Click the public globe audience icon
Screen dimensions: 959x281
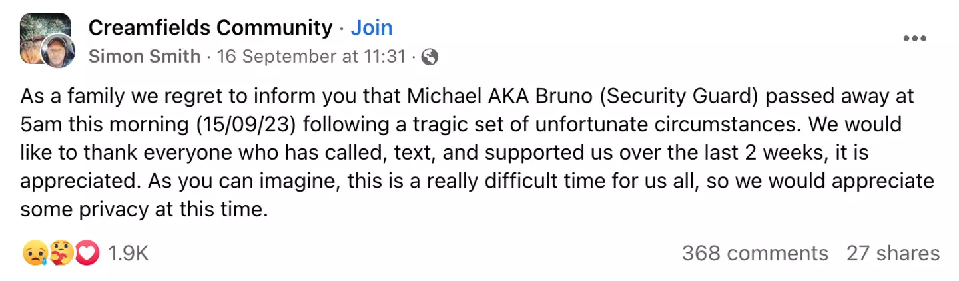click(x=430, y=57)
